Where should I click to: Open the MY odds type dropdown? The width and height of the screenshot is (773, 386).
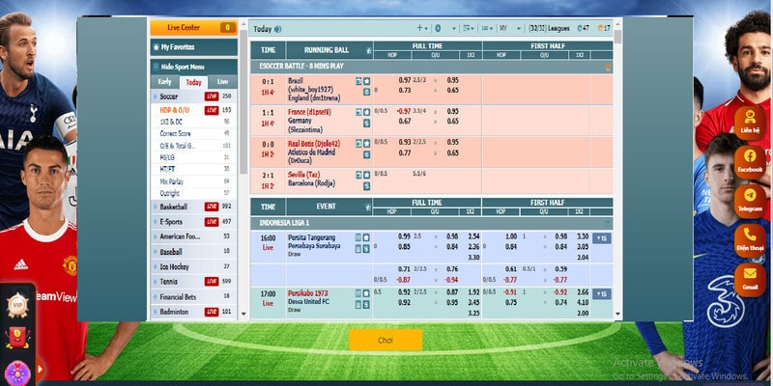(x=510, y=29)
